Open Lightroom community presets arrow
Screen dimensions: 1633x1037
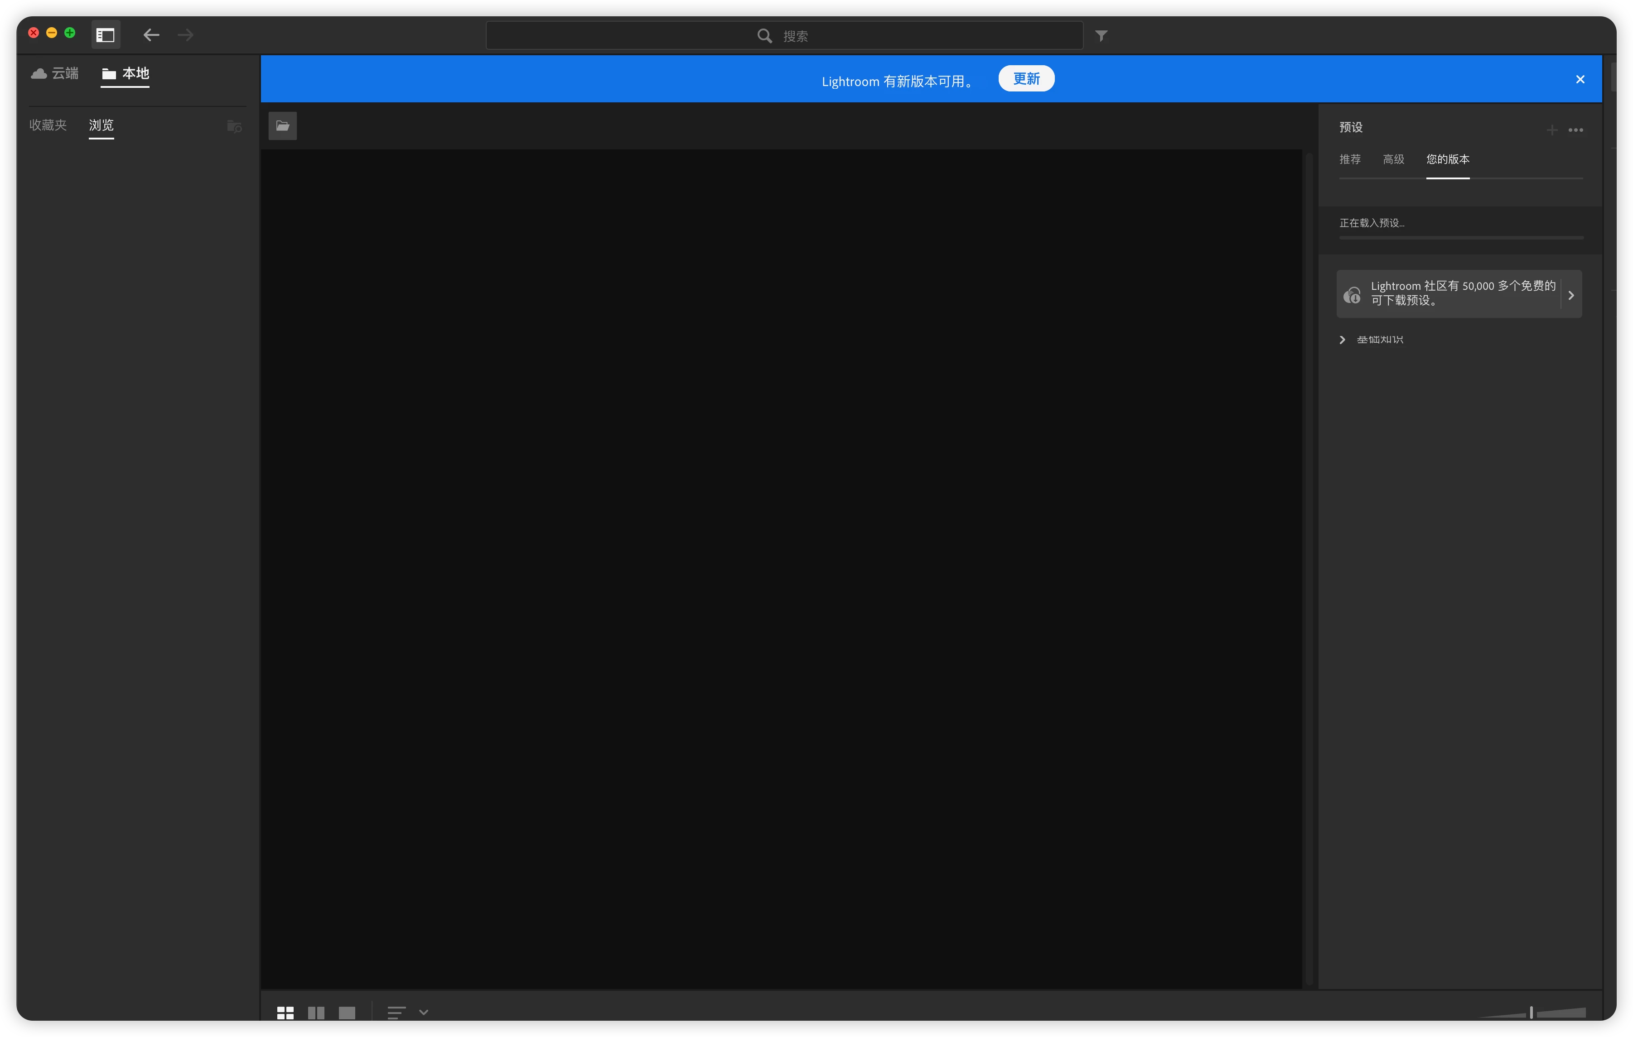[x=1570, y=295]
